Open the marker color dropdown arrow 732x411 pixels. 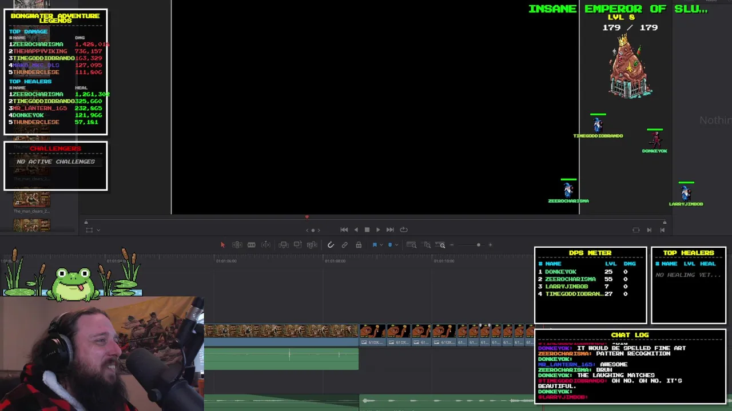coord(396,245)
